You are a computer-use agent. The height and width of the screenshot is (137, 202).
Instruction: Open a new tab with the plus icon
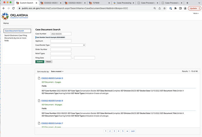(x=187, y=3)
